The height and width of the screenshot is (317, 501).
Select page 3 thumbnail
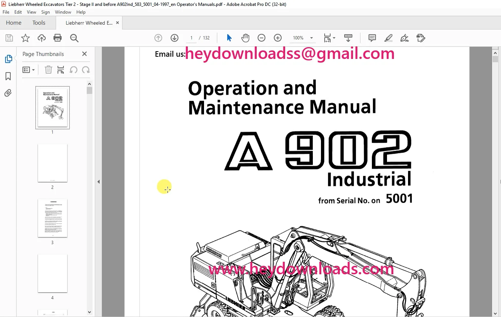click(x=52, y=218)
